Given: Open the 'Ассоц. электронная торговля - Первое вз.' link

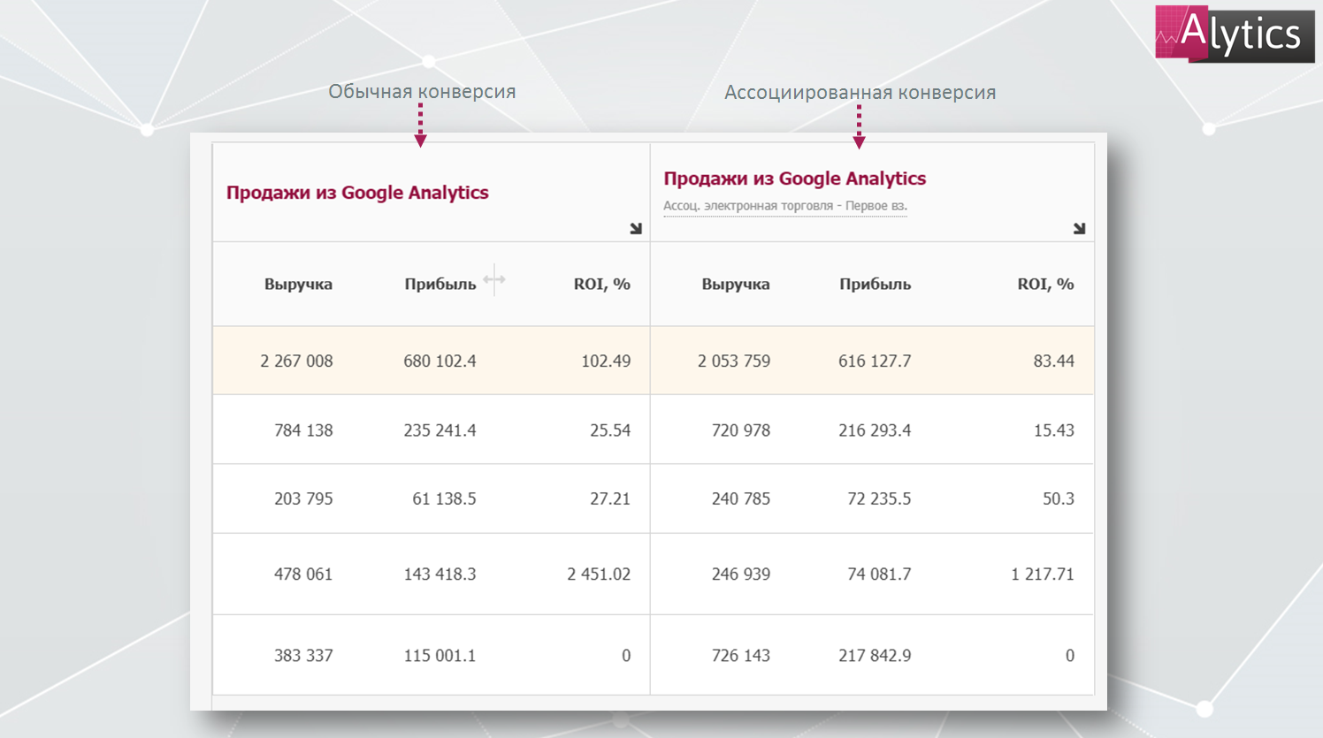Looking at the screenshot, I should tap(785, 206).
